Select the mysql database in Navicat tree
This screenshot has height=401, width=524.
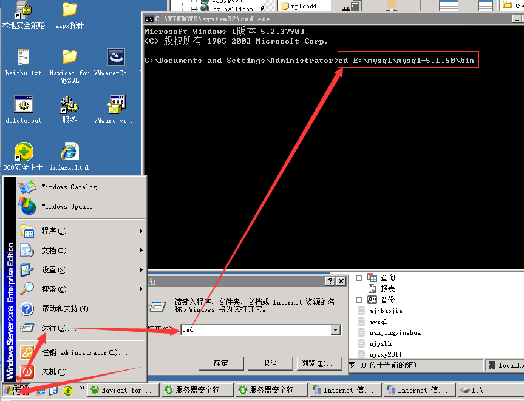tap(378, 322)
